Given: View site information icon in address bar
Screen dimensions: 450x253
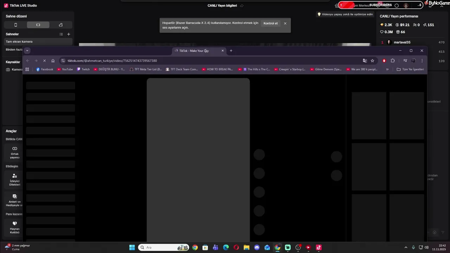Looking at the screenshot, I should pyautogui.click(x=63, y=61).
